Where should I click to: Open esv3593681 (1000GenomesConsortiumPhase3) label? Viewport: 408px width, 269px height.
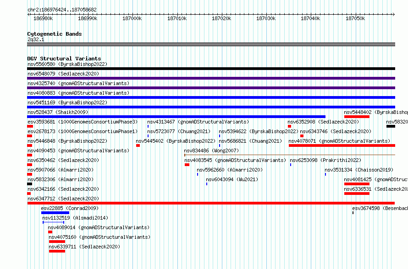coord(83,122)
